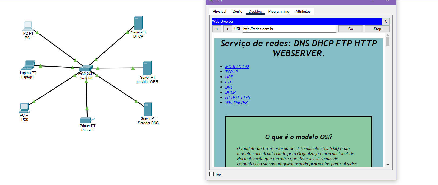Open the HTTP/HTTPS link
The image size is (438, 185).
[238, 97]
